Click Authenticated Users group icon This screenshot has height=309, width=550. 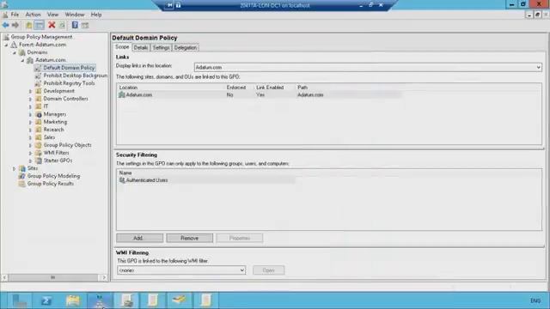point(122,180)
